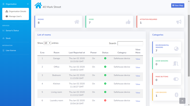This screenshot has height=106, width=190.
Task: Click the 40 Mark Street title
Action: (x=52, y=7)
